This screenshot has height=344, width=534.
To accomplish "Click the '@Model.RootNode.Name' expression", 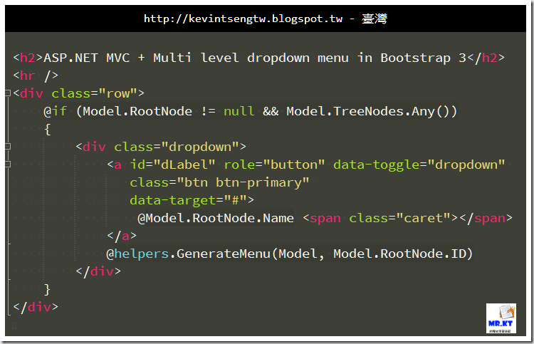I will pos(216,218).
